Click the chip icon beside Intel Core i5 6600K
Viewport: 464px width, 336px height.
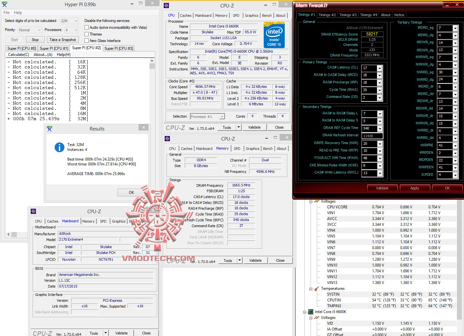tap(310, 312)
